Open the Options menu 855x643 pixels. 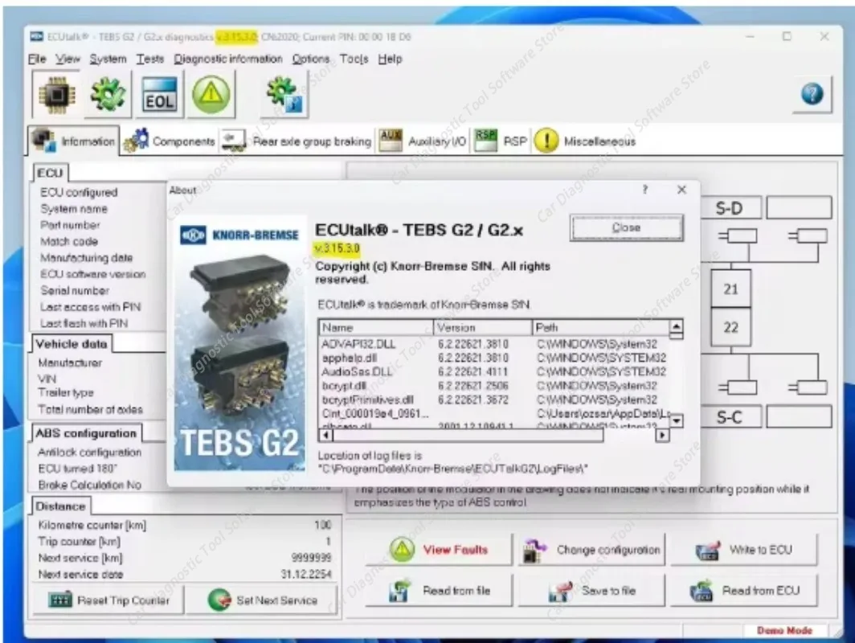pos(311,59)
